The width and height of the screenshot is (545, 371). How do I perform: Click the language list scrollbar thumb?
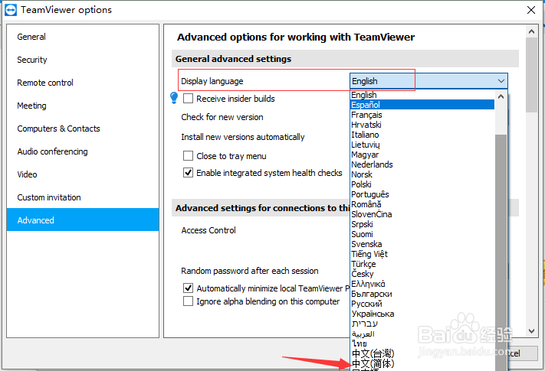tap(501, 252)
